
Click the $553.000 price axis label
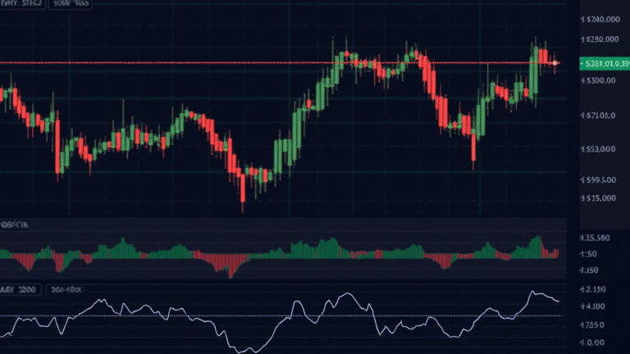598,149
